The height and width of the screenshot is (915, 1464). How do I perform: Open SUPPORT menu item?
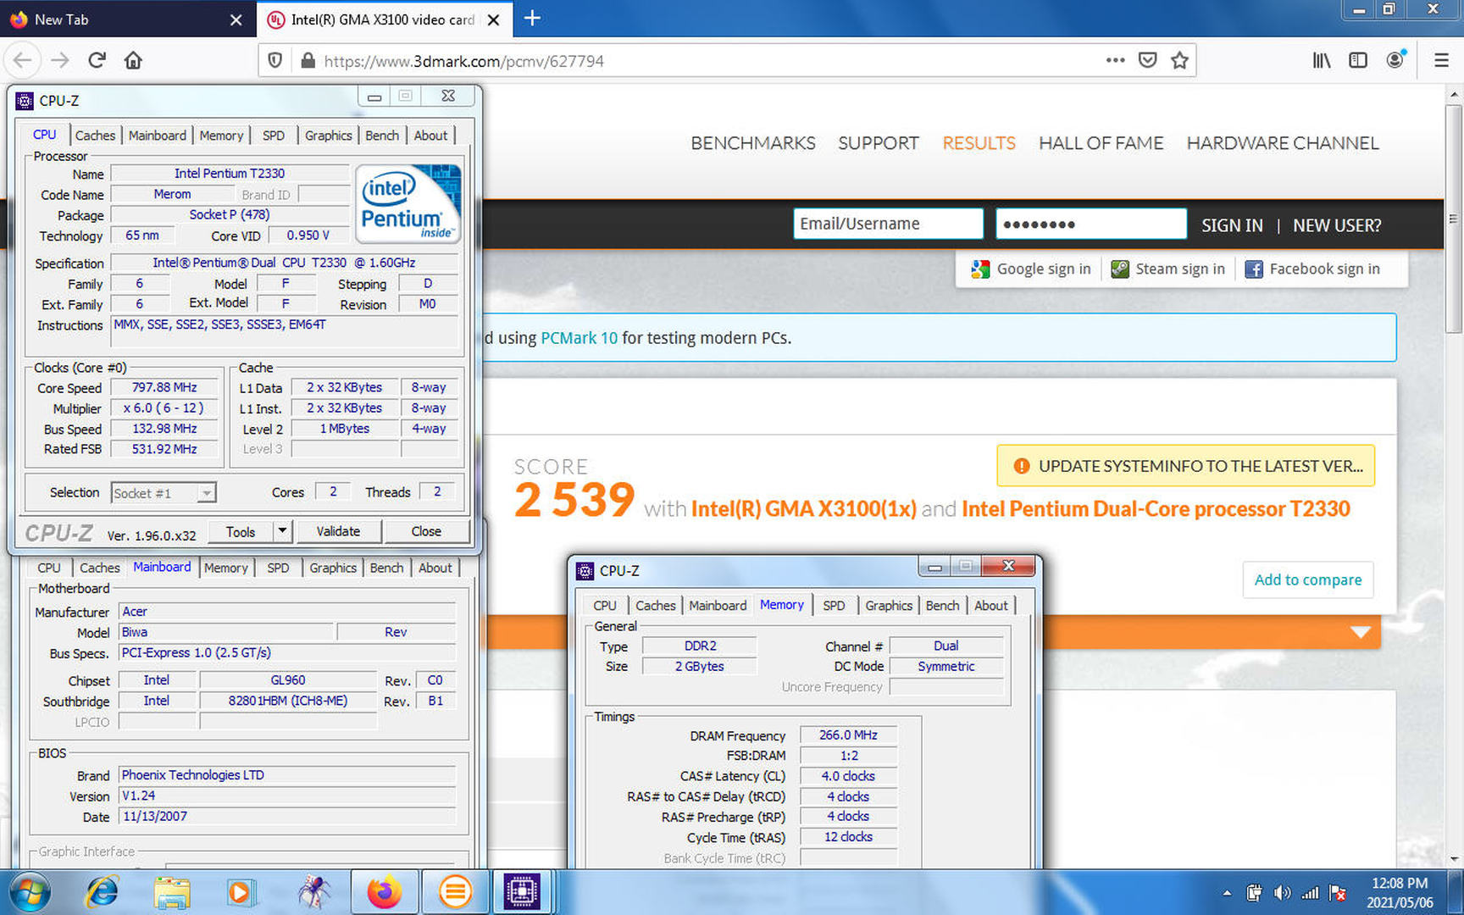(x=879, y=143)
